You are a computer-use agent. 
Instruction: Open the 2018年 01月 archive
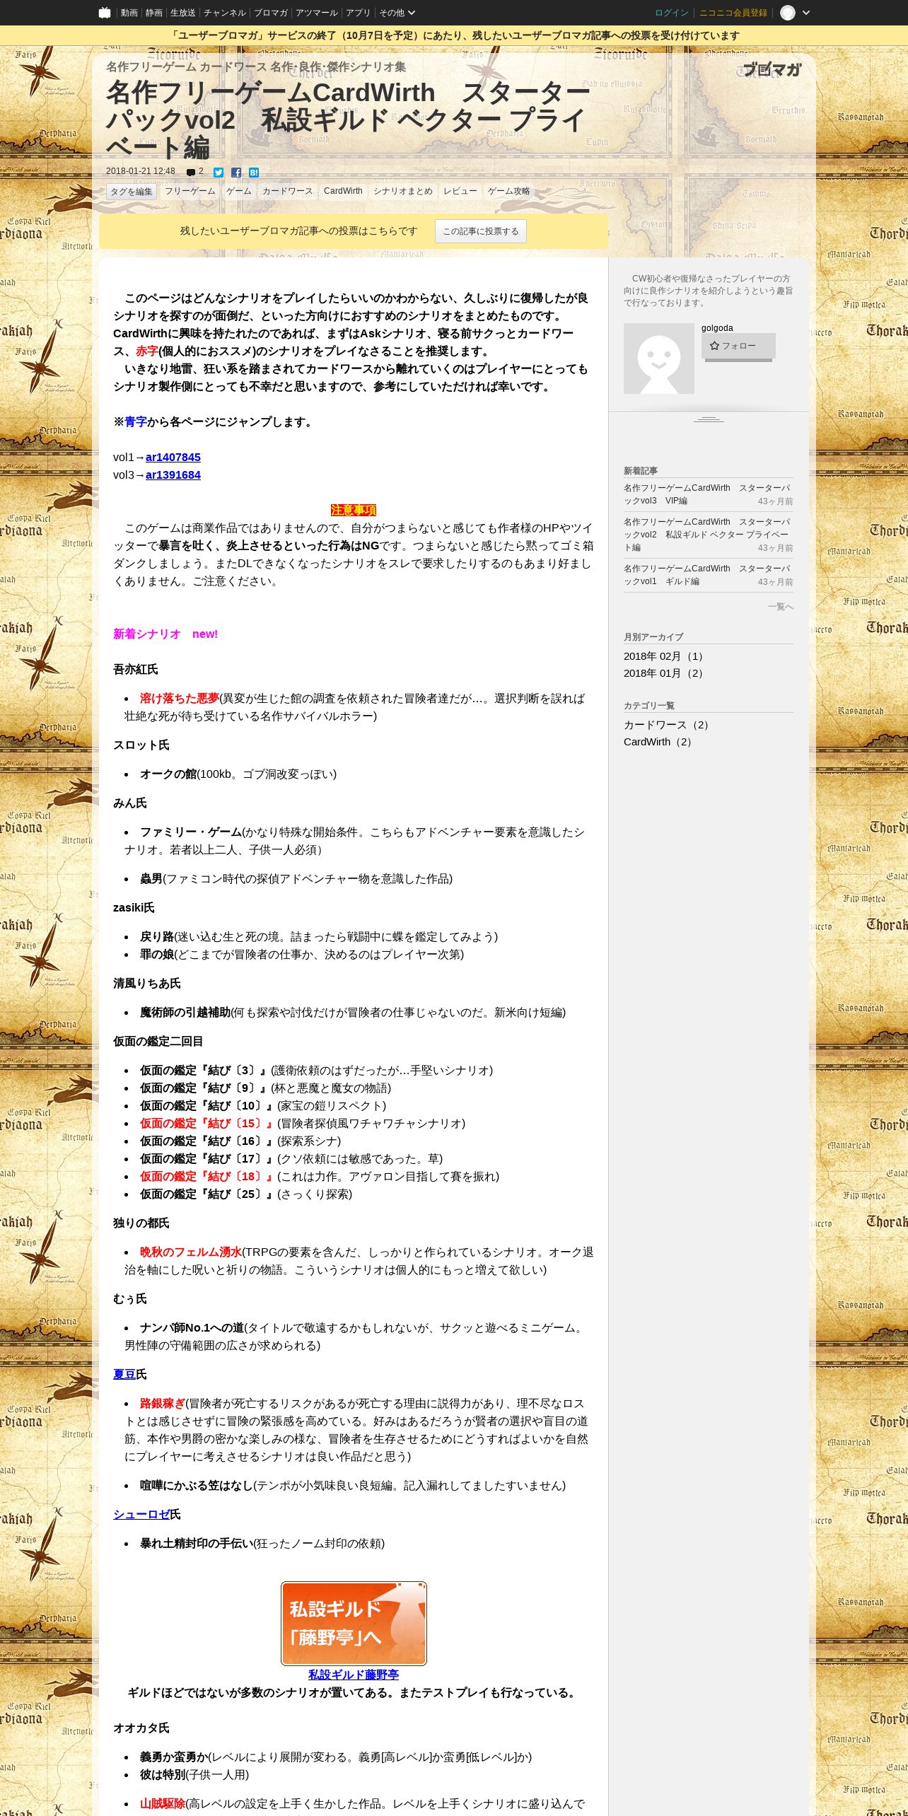click(x=665, y=673)
